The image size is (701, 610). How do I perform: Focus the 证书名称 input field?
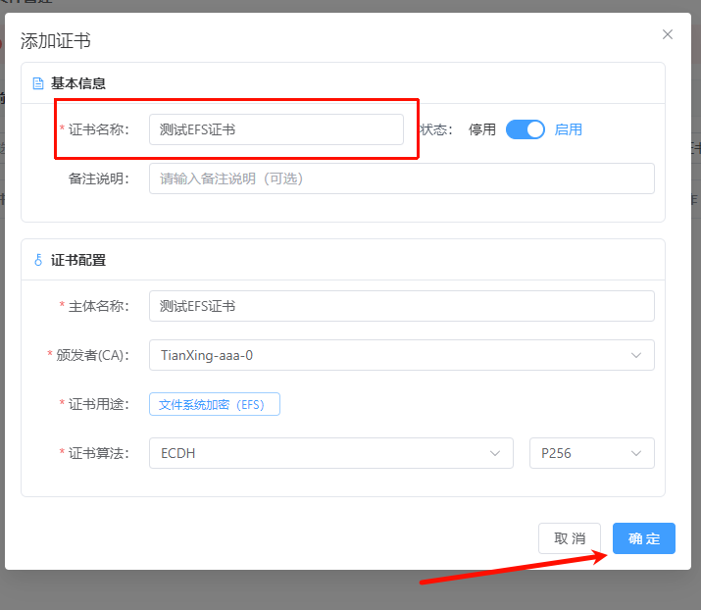pyautogui.click(x=275, y=129)
